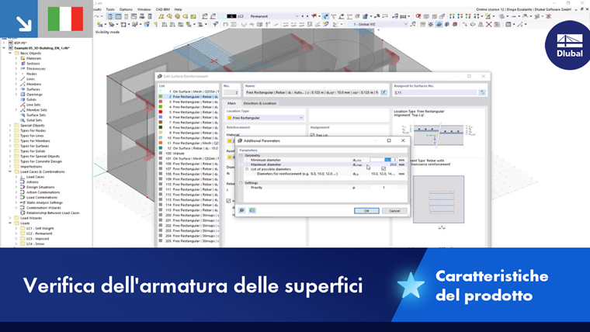Viewport: 590px width, 332px height.
Task: Expand the Special Objects tree node
Action: (x=10, y=126)
